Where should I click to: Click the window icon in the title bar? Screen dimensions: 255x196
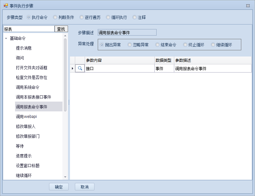click(6, 6)
